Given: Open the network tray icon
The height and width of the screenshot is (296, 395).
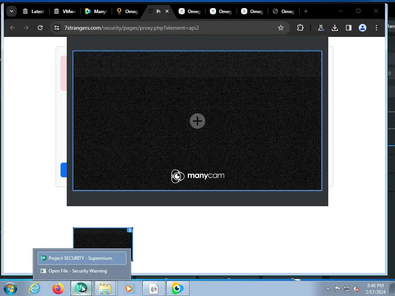Looking at the screenshot, I should [x=347, y=289].
